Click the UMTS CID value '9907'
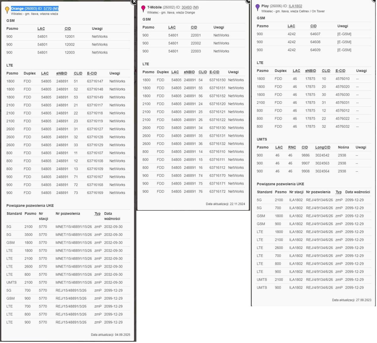 tap(306, 163)
